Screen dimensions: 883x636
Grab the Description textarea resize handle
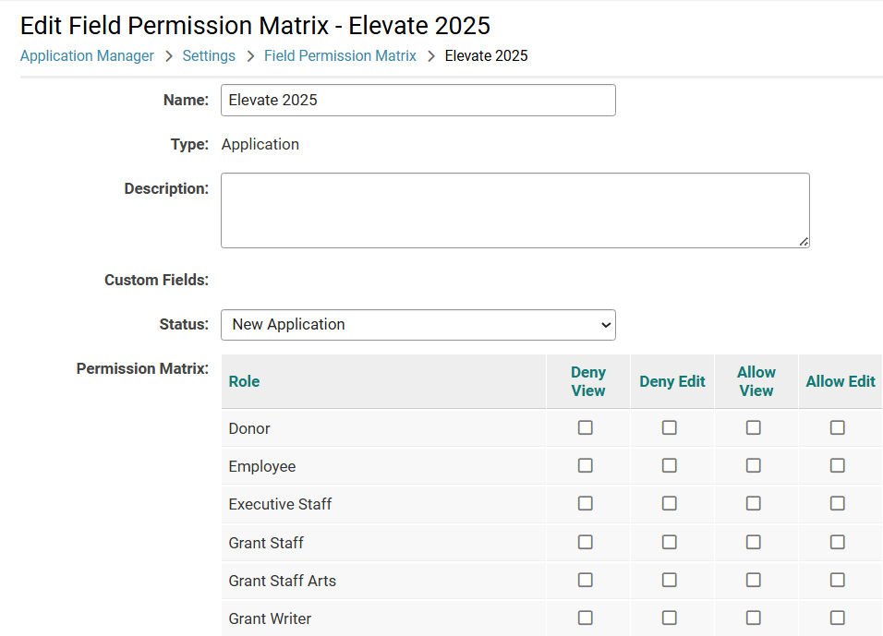coord(804,242)
